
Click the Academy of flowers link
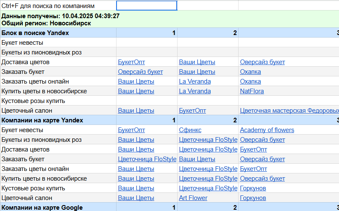pyautogui.click(x=267, y=130)
